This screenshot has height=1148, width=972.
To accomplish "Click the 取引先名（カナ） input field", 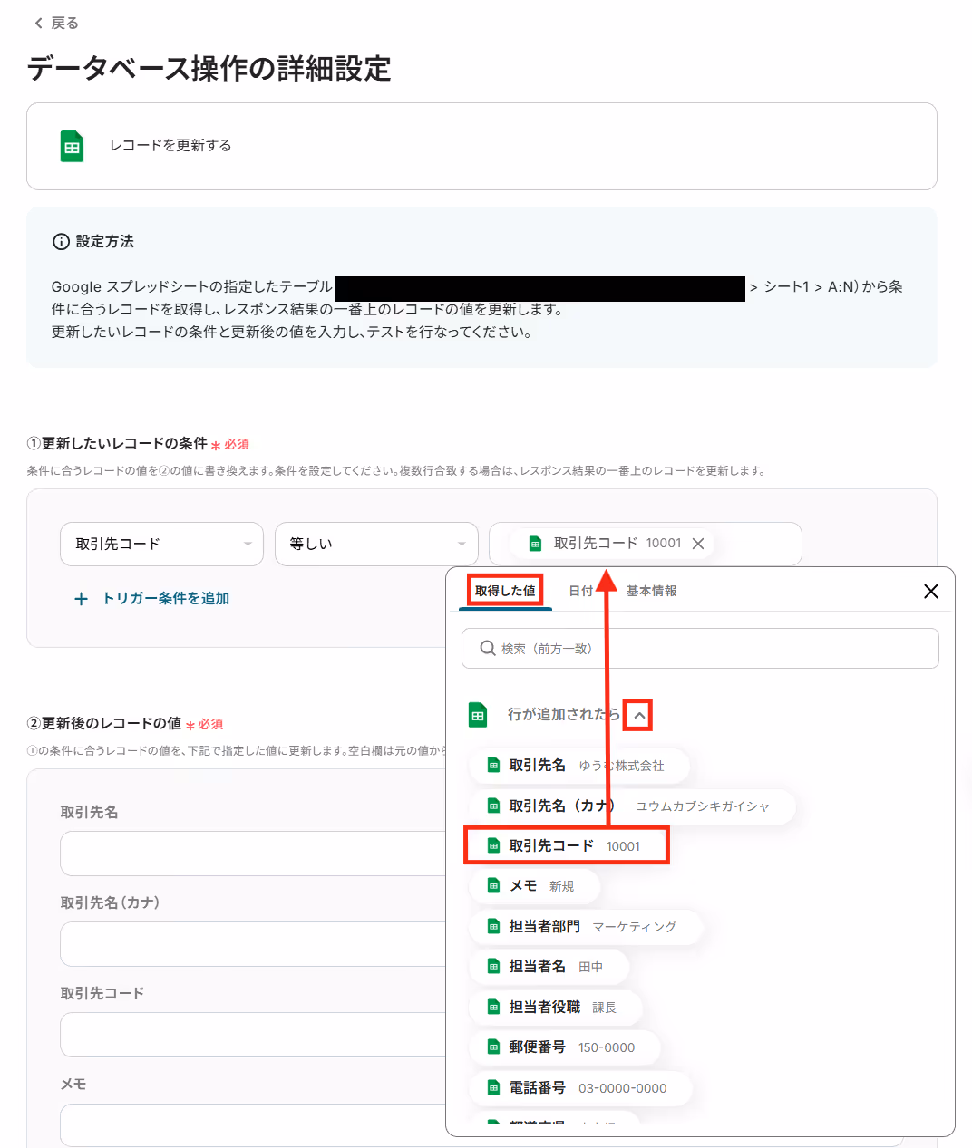I will click(x=253, y=944).
